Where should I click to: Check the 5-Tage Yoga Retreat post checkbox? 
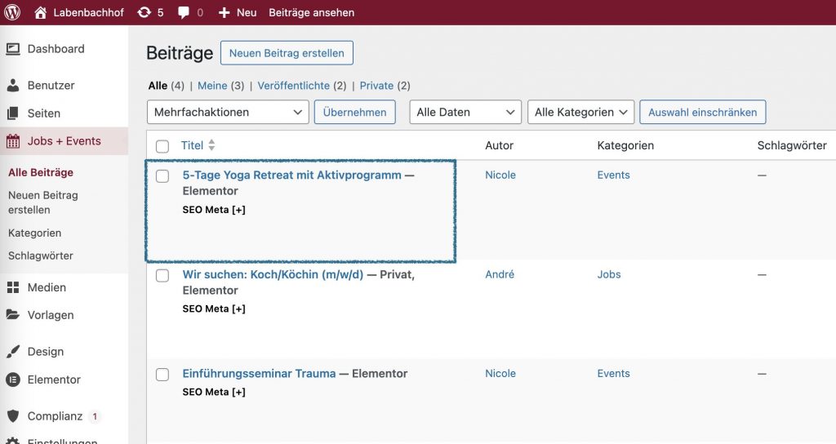tap(162, 176)
